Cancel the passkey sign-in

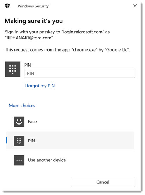(x=103, y=182)
